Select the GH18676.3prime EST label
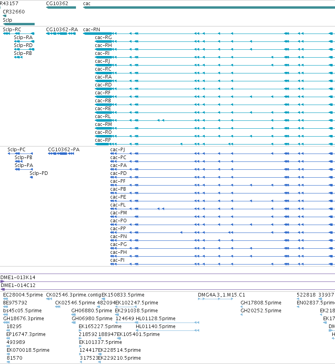The height and width of the screenshot is (364, 335). [x=23, y=319]
